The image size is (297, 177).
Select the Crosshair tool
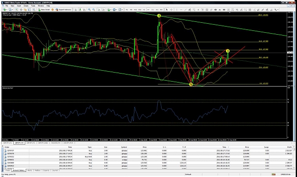171,9
